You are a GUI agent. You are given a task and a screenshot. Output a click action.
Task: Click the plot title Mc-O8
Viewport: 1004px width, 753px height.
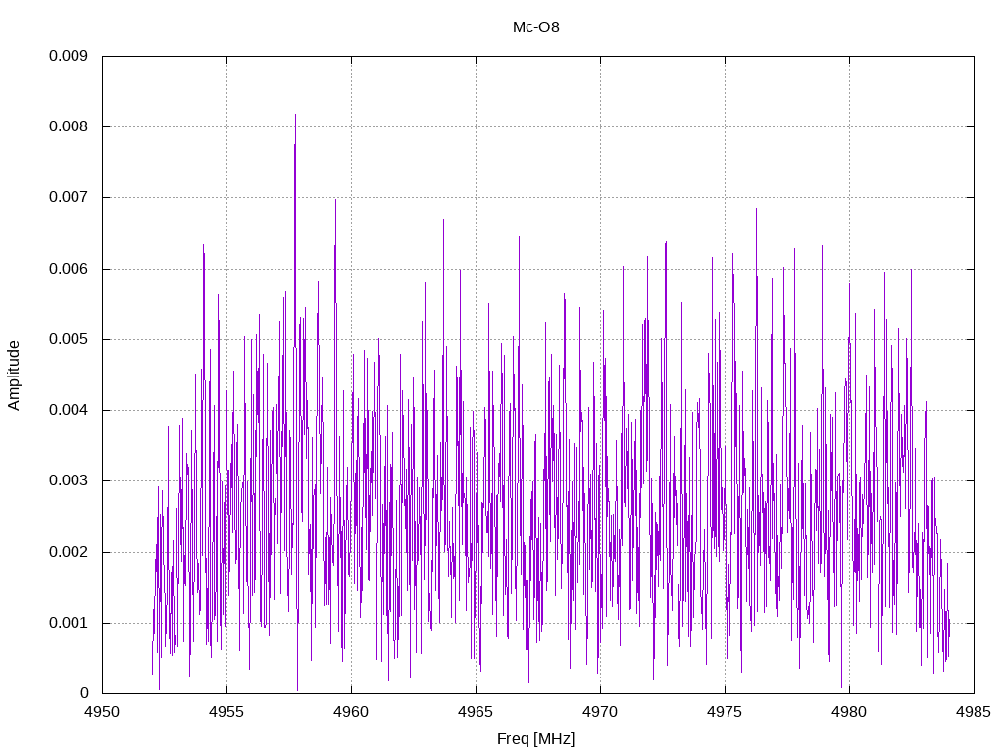[x=536, y=27]
